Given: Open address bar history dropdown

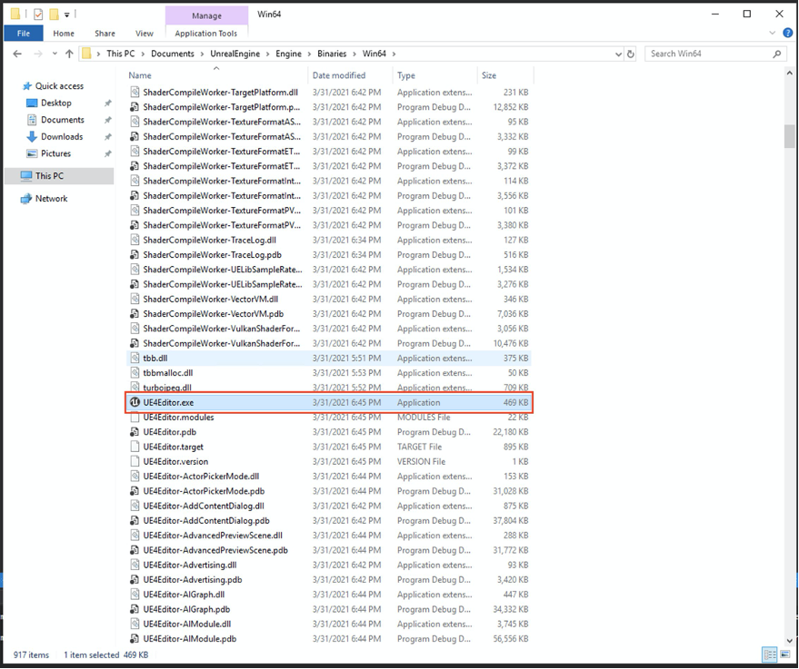Looking at the screenshot, I should point(618,54).
